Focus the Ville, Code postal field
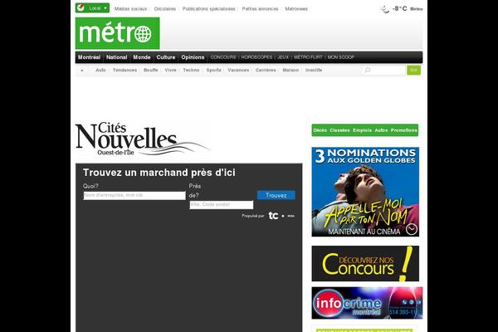This screenshot has width=498, height=332. [x=222, y=205]
